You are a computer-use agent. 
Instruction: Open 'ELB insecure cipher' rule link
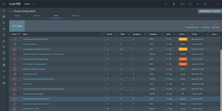pos(30,44)
